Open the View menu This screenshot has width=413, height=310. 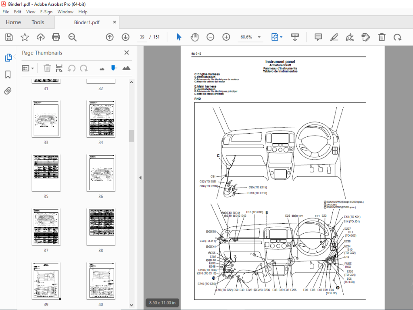[31, 12]
